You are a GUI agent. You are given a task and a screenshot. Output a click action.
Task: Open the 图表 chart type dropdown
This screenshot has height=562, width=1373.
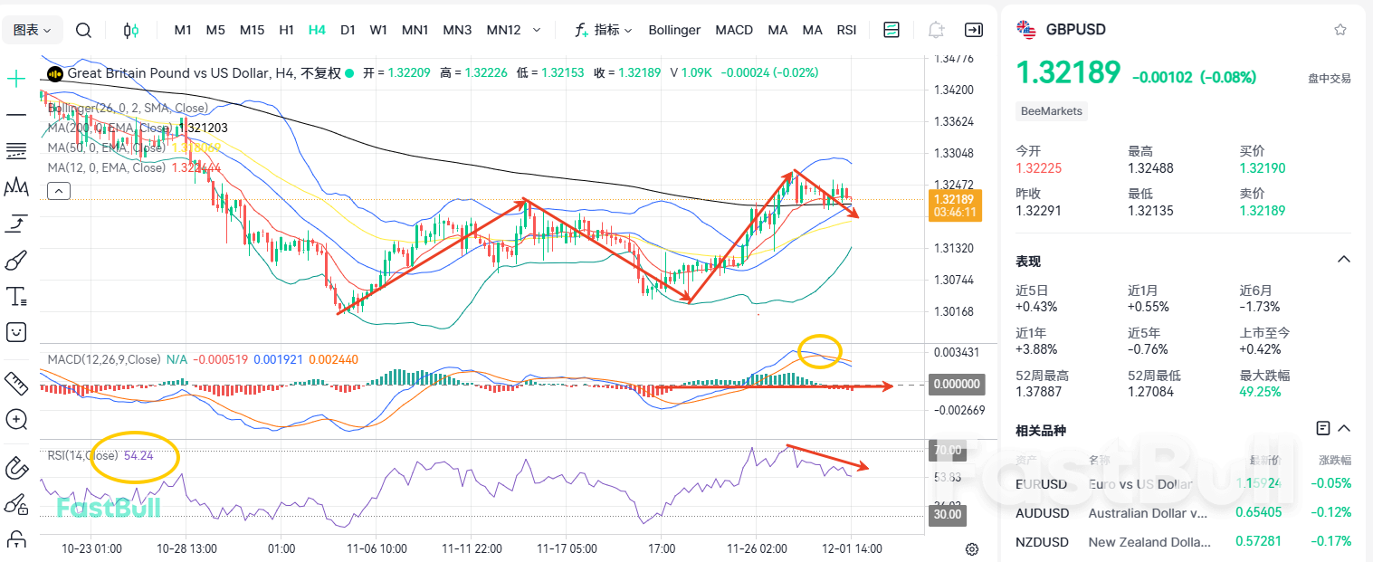point(32,29)
